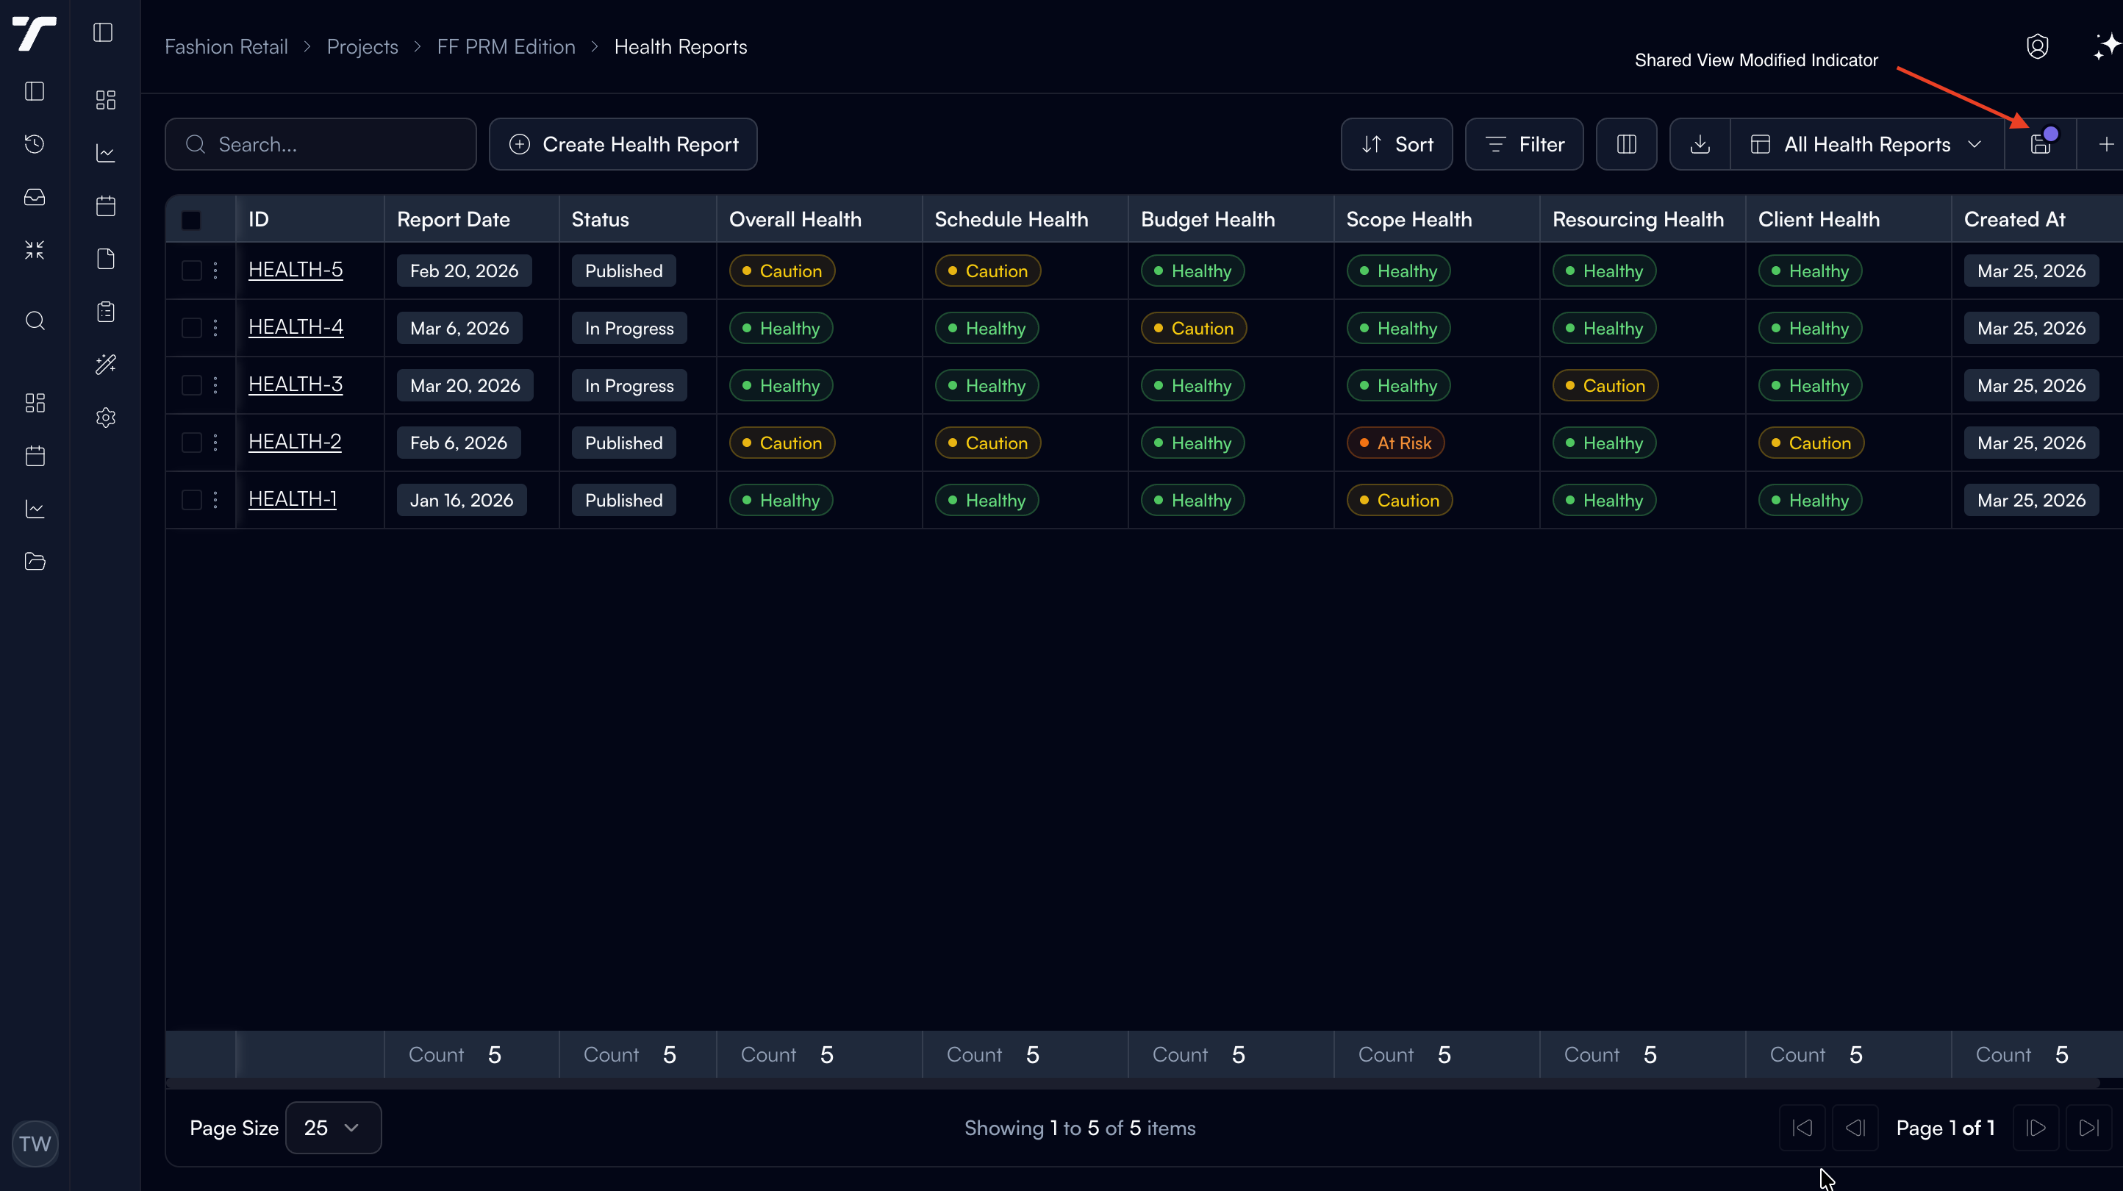Go to the first page of results
Image resolution: width=2123 pixels, height=1191 pixels.
[1802, 1128]
